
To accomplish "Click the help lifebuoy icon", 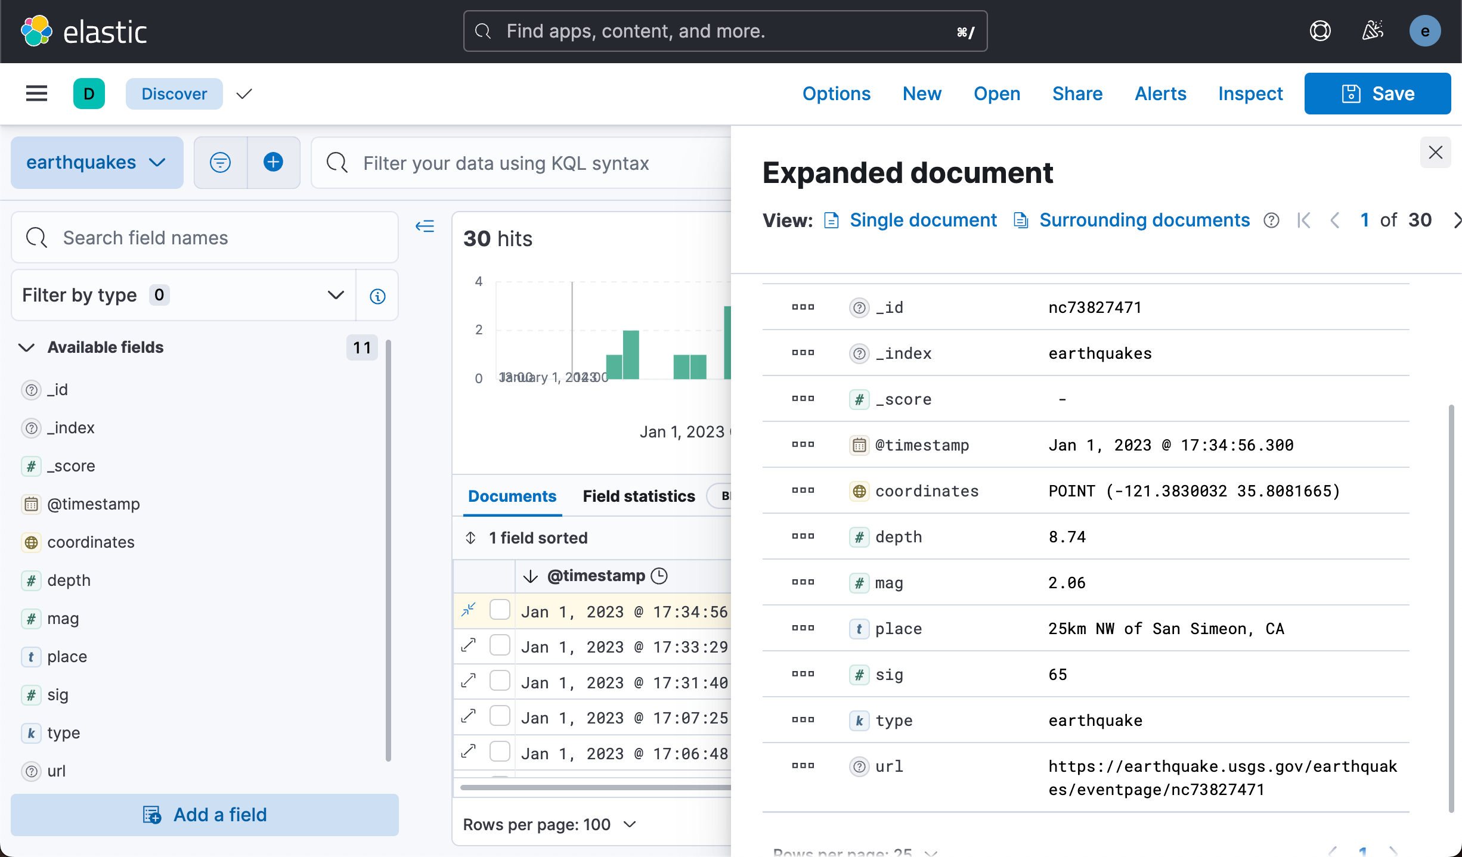I will pyautogui.click(x=1320, y=31).
